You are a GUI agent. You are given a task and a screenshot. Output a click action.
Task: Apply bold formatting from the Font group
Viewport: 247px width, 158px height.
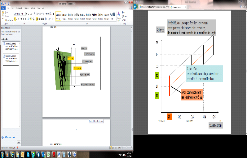click(15, 19)
